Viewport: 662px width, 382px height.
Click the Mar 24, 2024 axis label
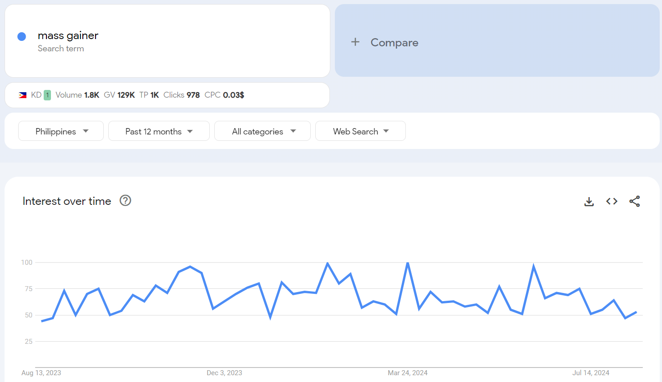pos(407,373)
